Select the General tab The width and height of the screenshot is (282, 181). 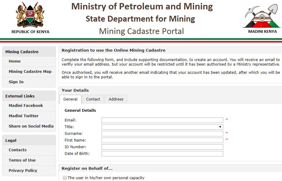point(70,99)
